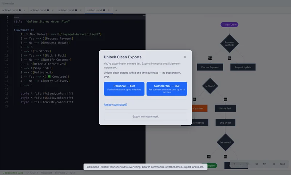Click Export with watermark button
Viewport: 291px width, 175px height.
click(145, 117)
